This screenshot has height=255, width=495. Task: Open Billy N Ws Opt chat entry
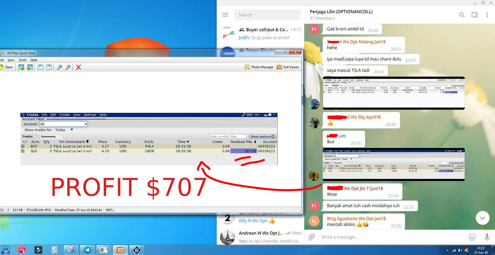pos(260,218)
